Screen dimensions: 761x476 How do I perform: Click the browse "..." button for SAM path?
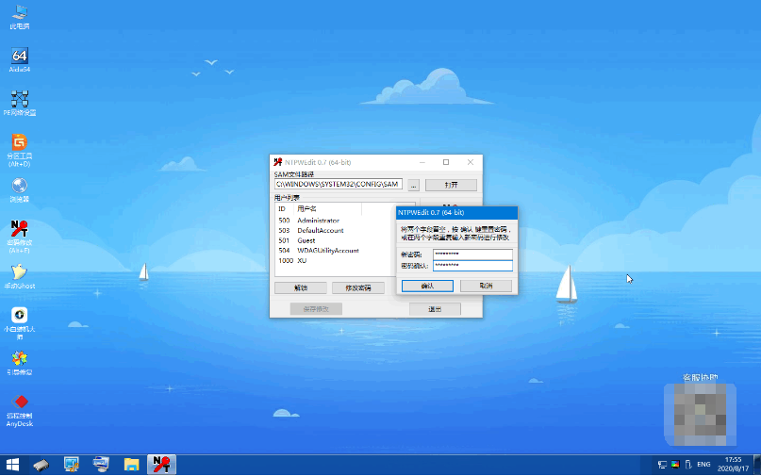click(413, 185)
